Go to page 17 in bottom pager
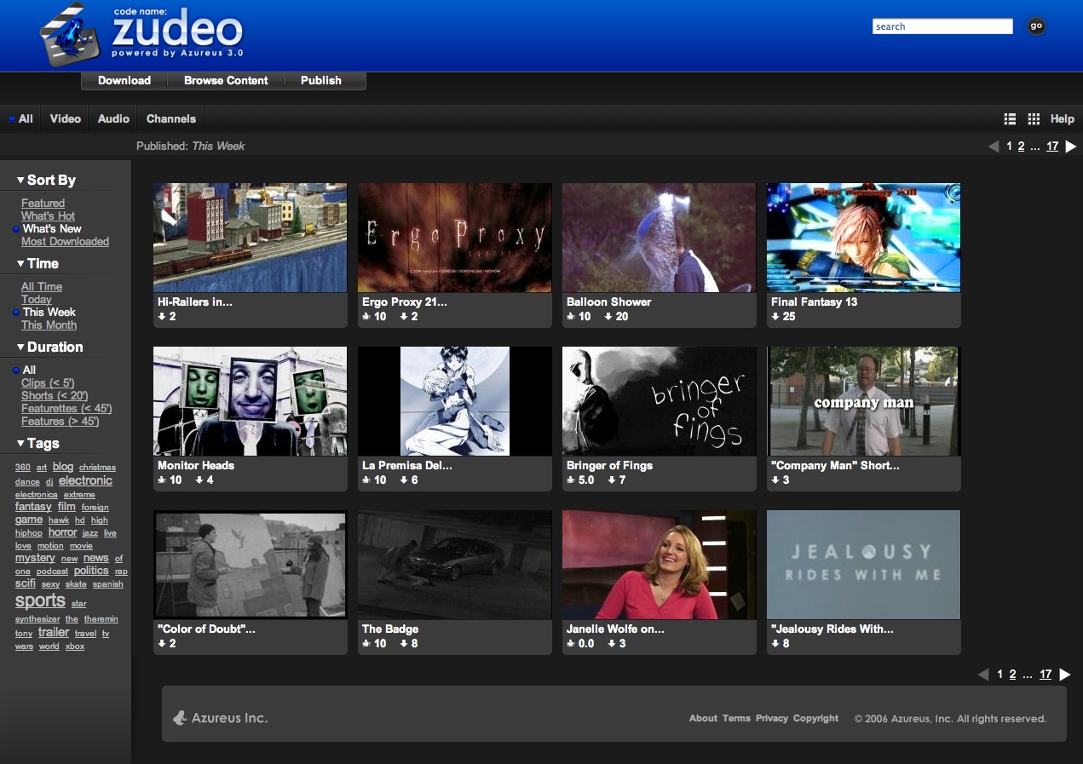Viewport: 1083px width, 764px height. tap(1046, 675)
